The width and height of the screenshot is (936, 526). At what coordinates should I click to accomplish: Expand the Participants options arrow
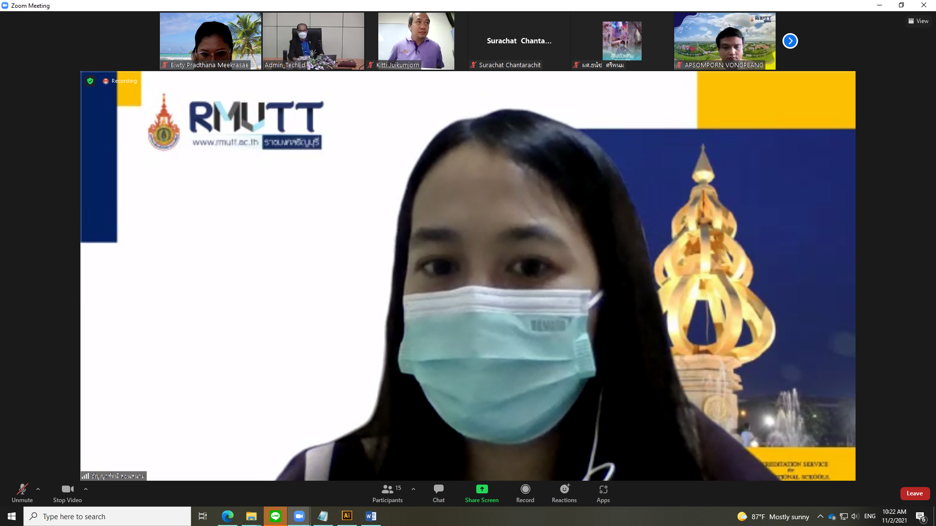coord(413,489)
